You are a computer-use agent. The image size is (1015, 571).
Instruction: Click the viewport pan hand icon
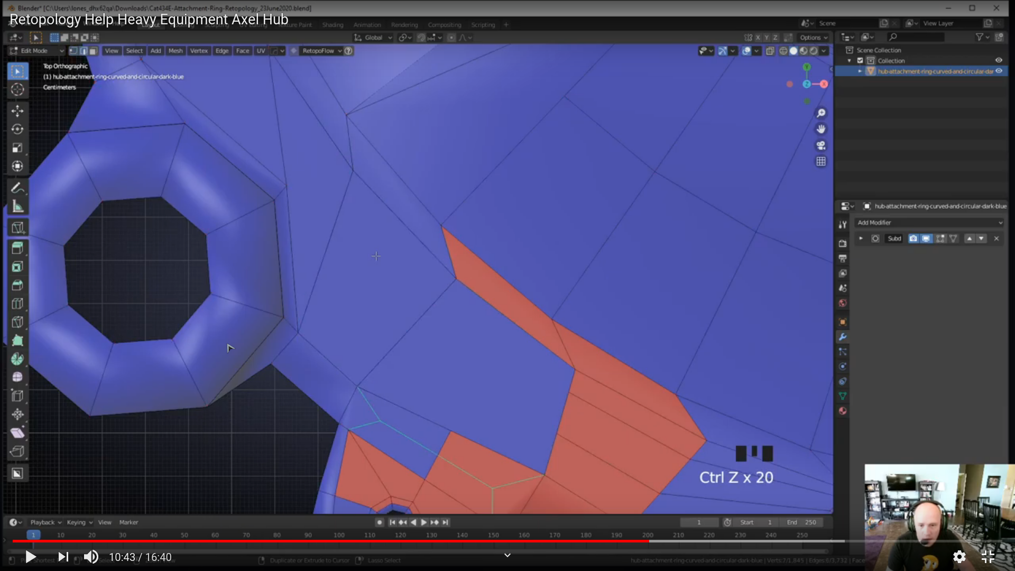click(x=821, y=129)
